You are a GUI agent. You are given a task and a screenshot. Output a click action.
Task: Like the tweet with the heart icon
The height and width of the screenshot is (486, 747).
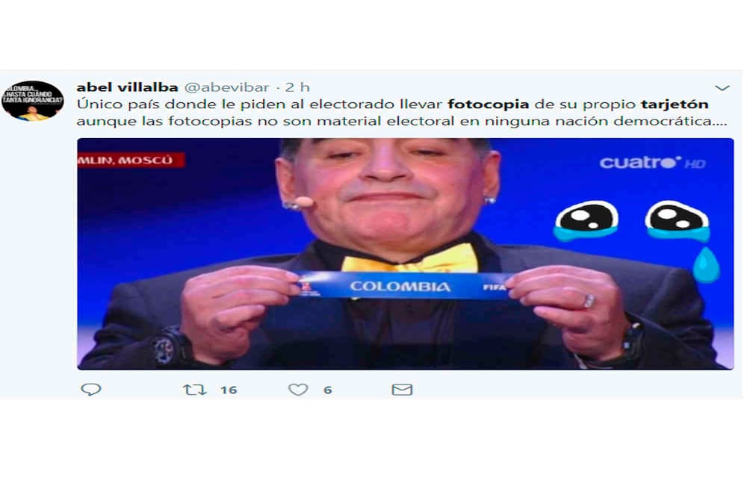pyautogui.click(x=298, y=390)
